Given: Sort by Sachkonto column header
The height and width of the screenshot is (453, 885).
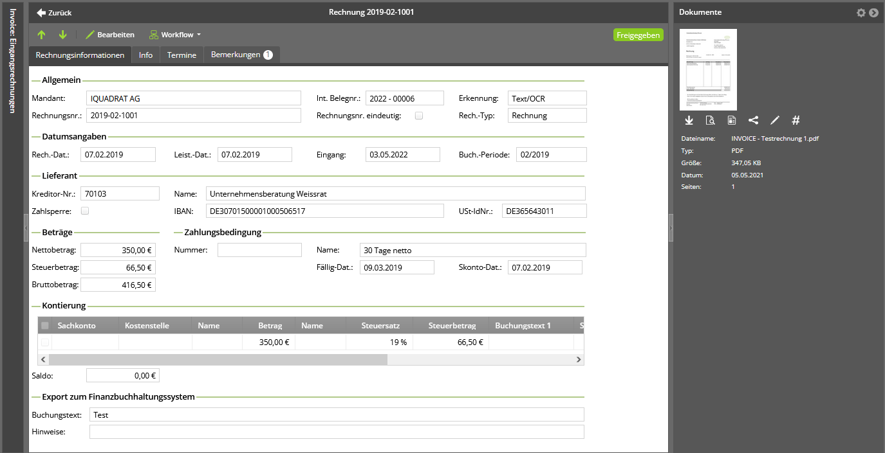Looking at the screenshot, I should 85,326.
